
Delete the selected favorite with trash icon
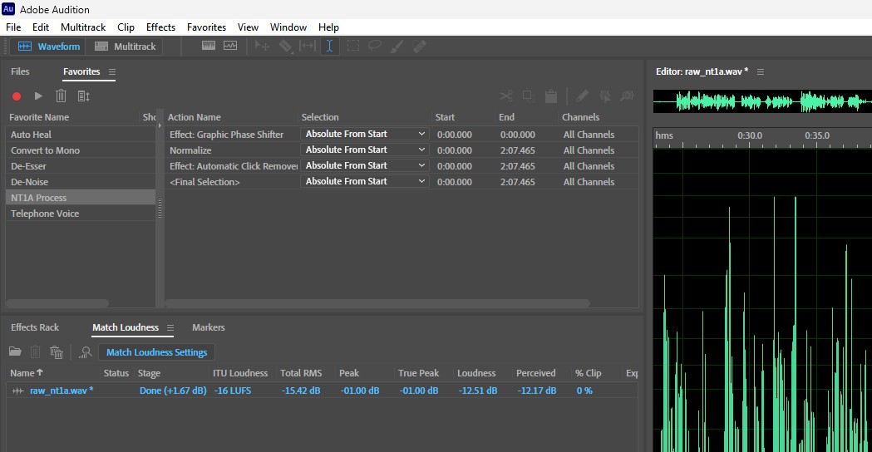(61, 96)
